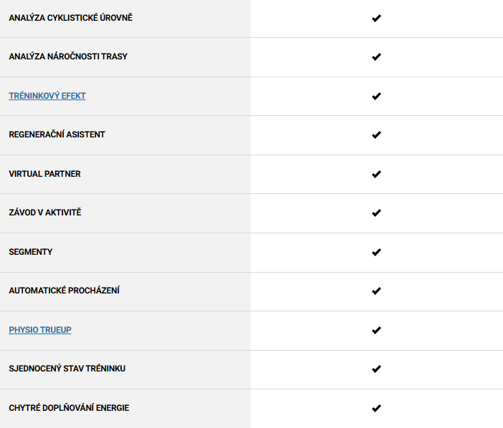The width and height of the screenshot is (503, 428).
Task: Select the Virtual Partner label
Action: coord(44,174)
